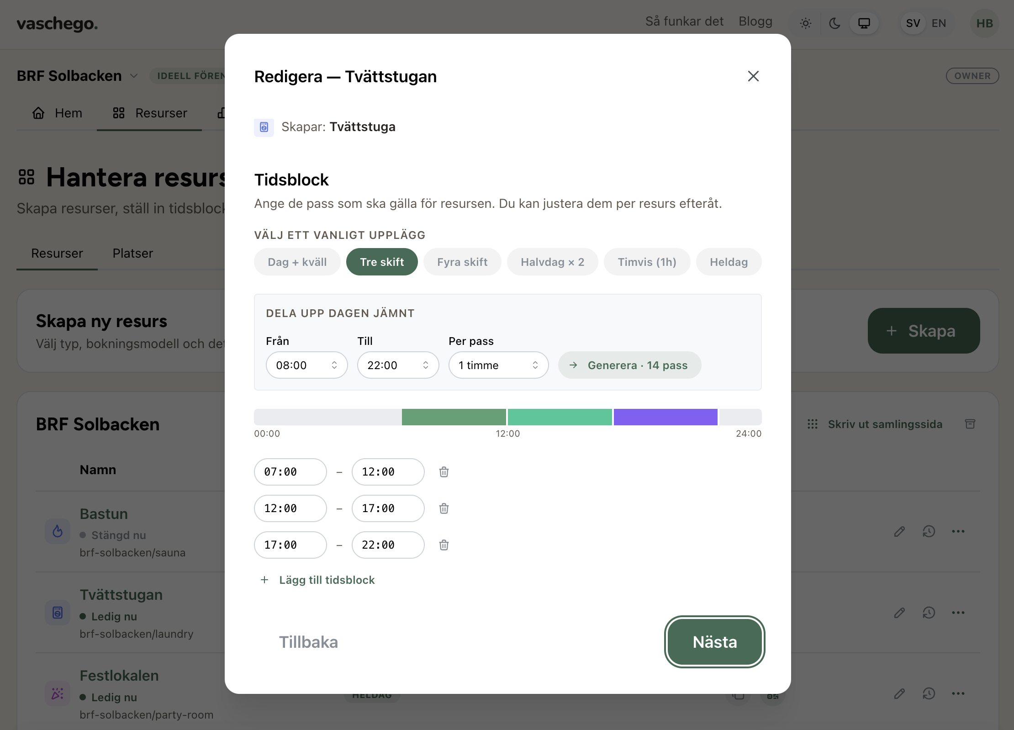Image resolution: width=1014 pixels, height=730 pixels.
Task: Open the Till 22:00 dropdown
Action: tap(398, 365)
